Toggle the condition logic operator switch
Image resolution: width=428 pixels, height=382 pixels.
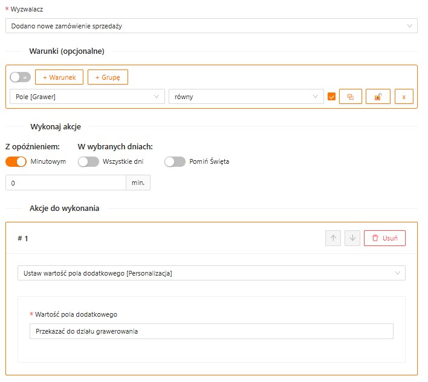click(20, 77)
